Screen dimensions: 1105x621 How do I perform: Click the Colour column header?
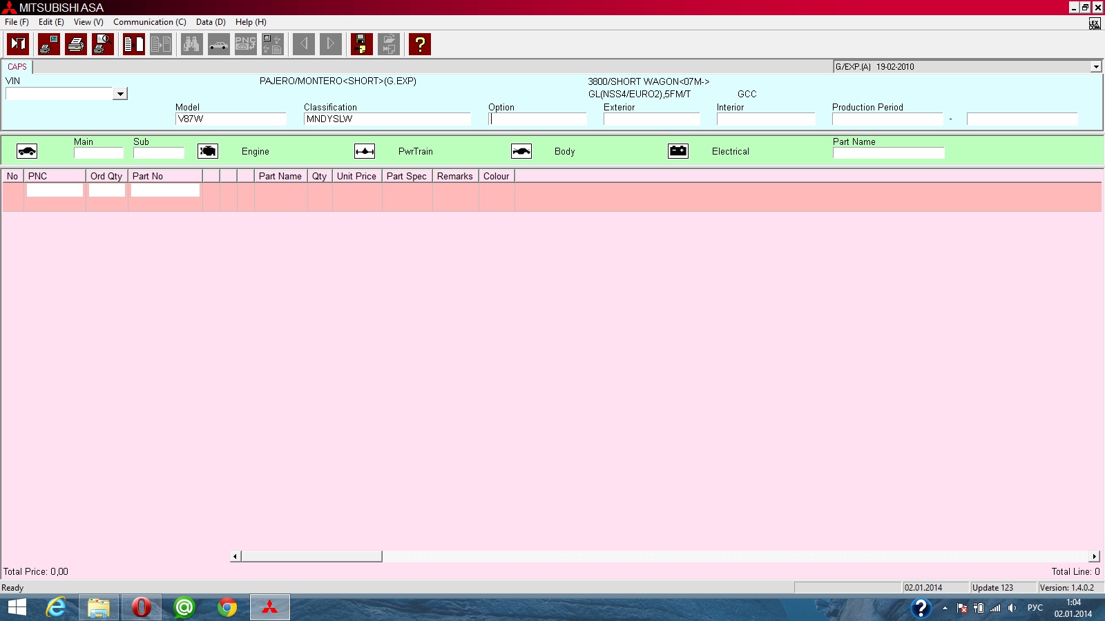pyautogui.click(x=497, y=176)
